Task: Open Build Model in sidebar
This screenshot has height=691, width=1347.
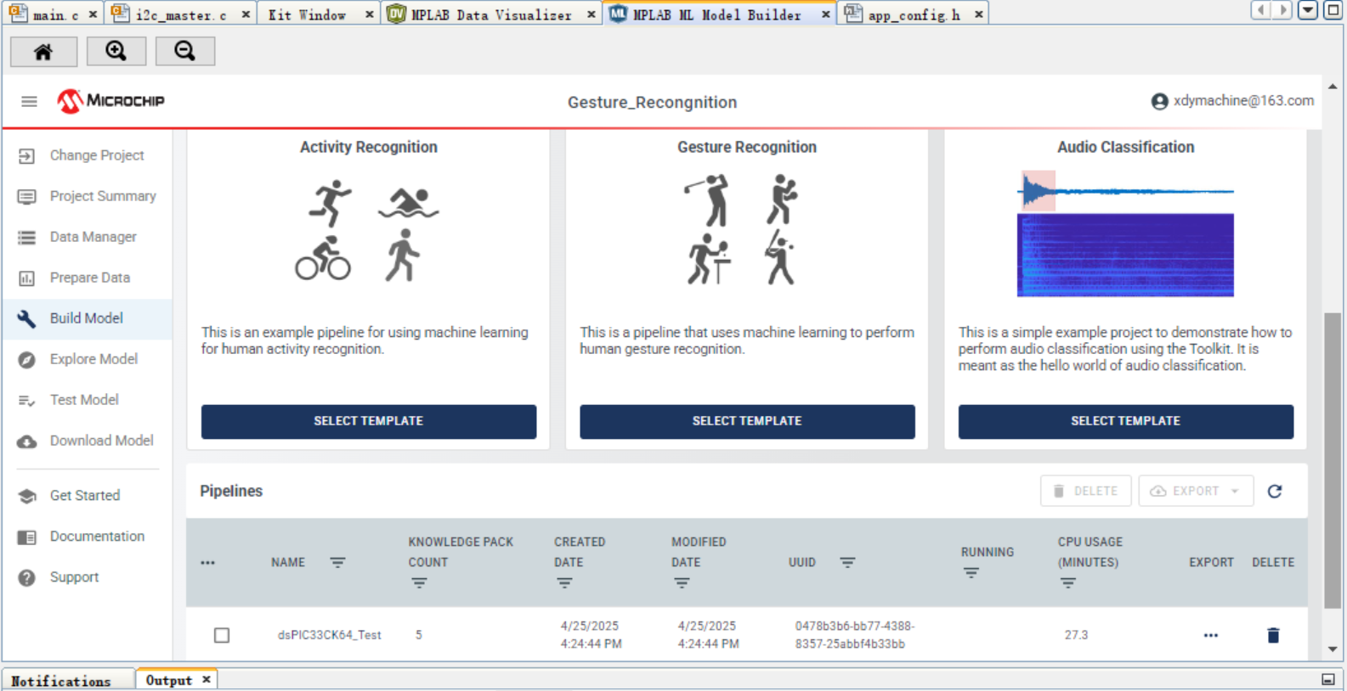Action: [x=88, y=318]
